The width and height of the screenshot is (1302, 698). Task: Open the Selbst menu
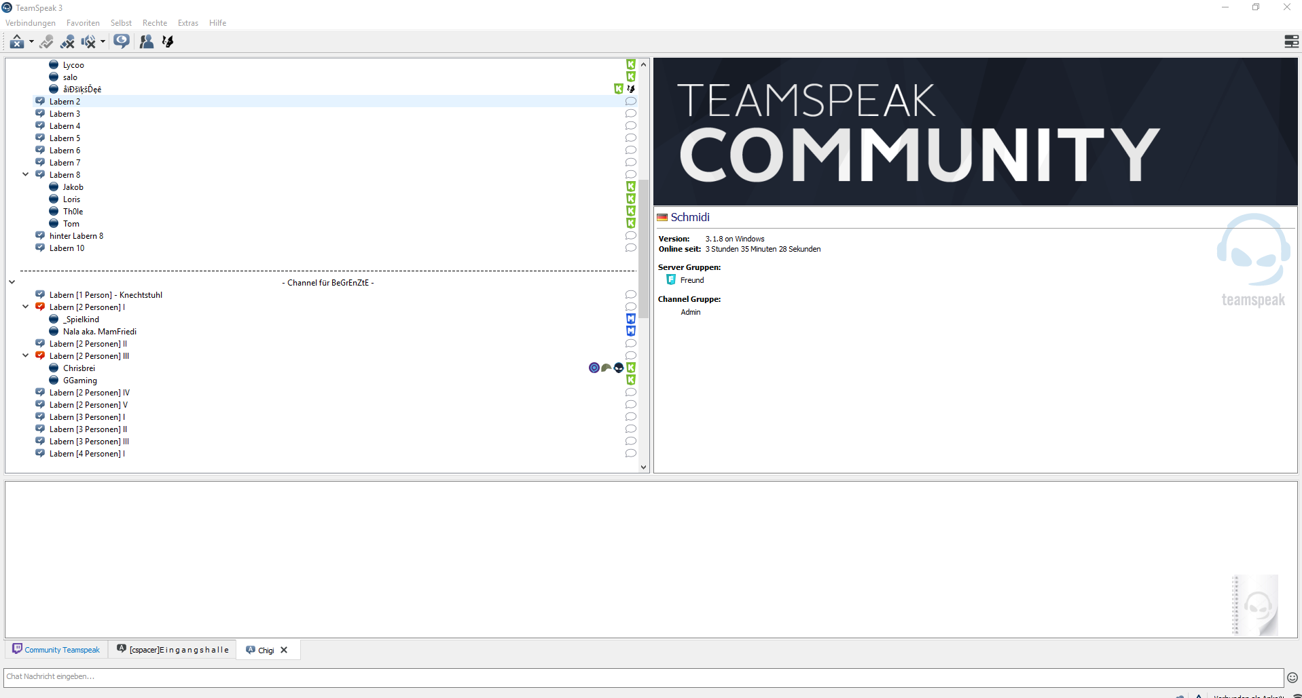click(x=121, y=23)
